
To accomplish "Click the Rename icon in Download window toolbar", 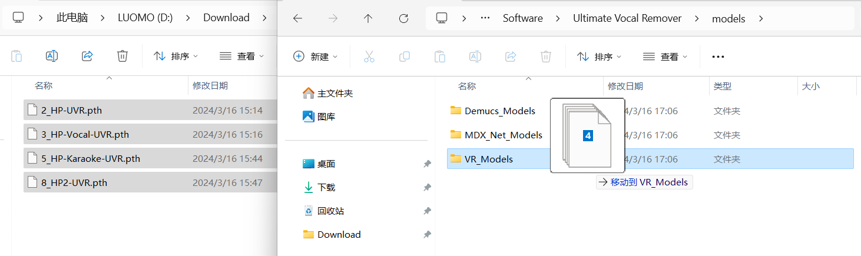I will pos(52,56).
